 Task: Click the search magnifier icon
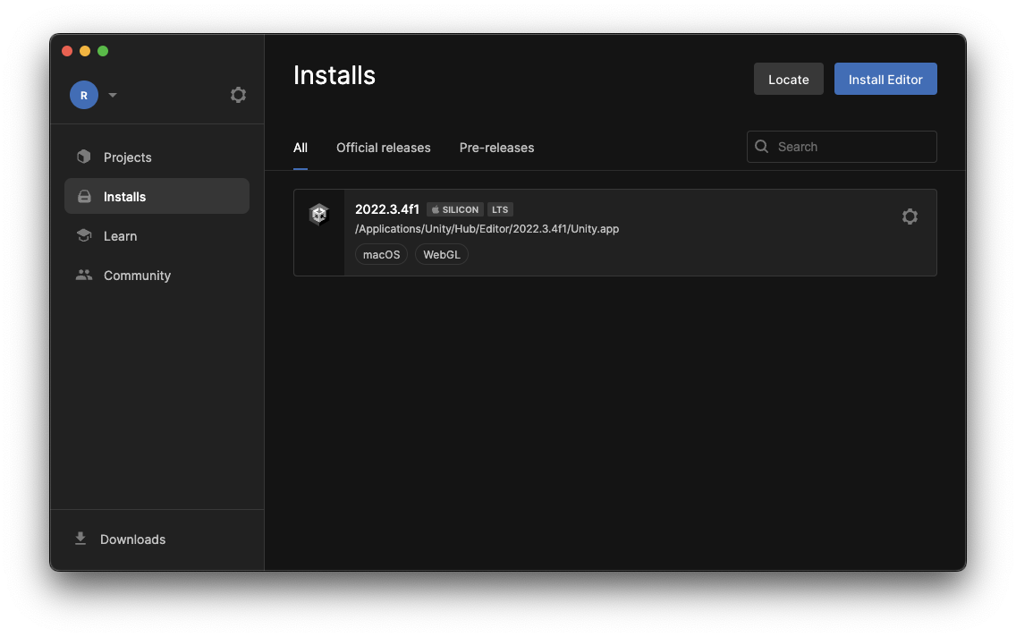coord(762,147)
